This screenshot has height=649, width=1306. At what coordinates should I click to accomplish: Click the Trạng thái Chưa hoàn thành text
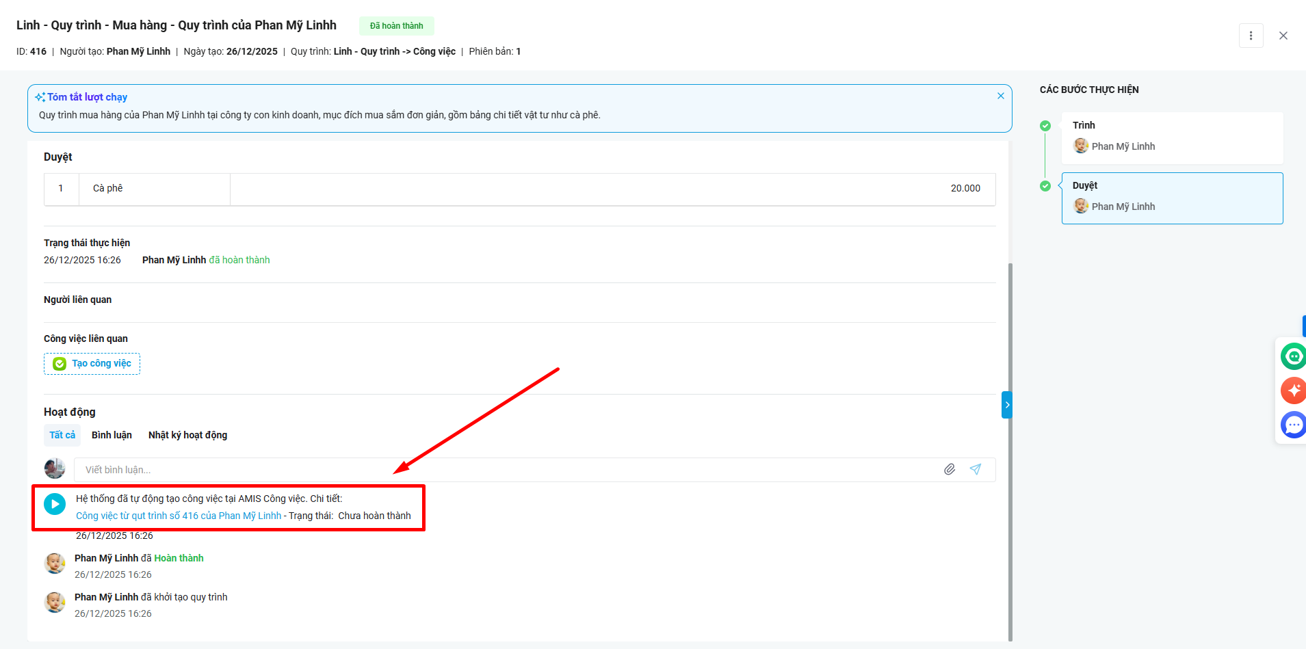[350, 516]
